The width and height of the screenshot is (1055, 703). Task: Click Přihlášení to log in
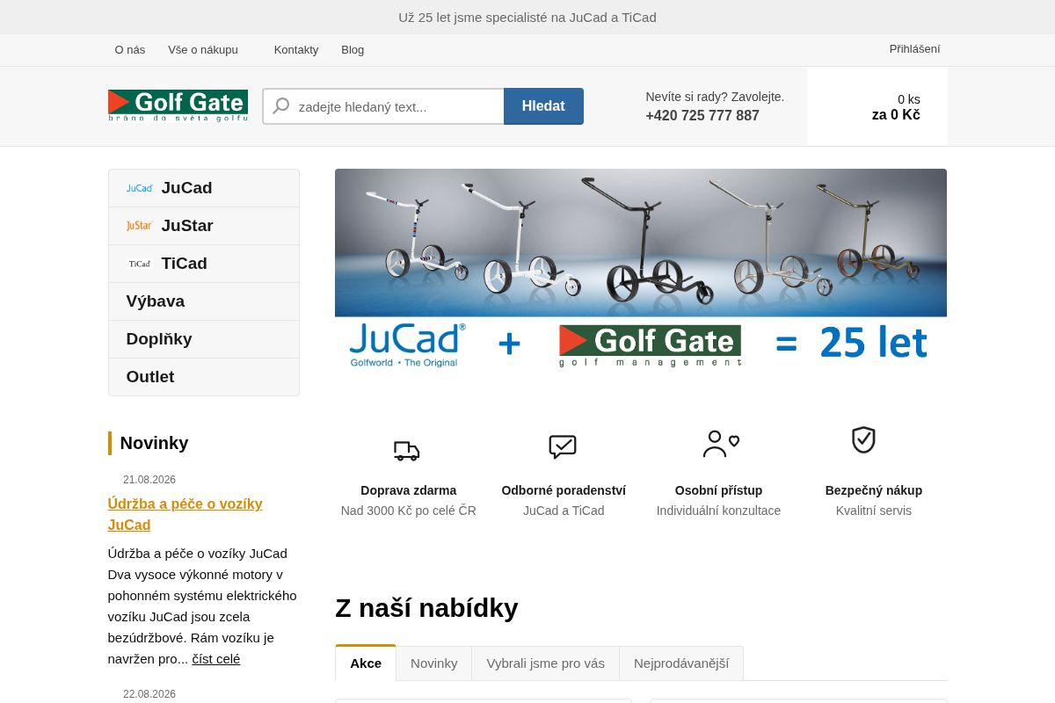[914, 49]
